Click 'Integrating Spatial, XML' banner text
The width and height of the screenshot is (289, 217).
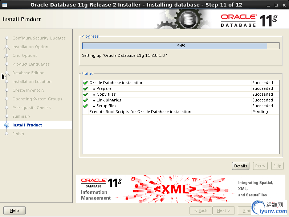tap(256, 189)
